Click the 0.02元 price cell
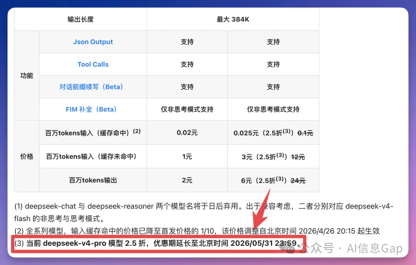The width and height of the screenshot is (416, 265). click(x=187, y=133)
